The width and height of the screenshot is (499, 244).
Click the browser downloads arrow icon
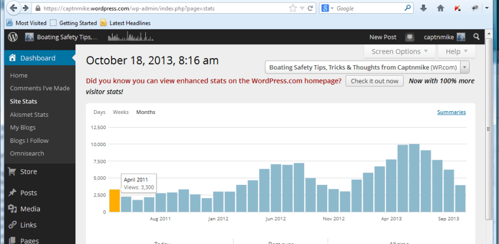point(424,8)
